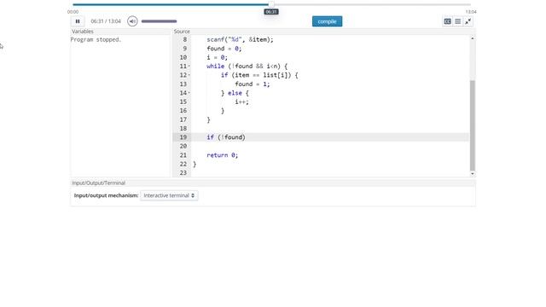Viewport: 546px width, 307px height.
Task: Mute audio with the speaker icon
Action: point(132,21)
